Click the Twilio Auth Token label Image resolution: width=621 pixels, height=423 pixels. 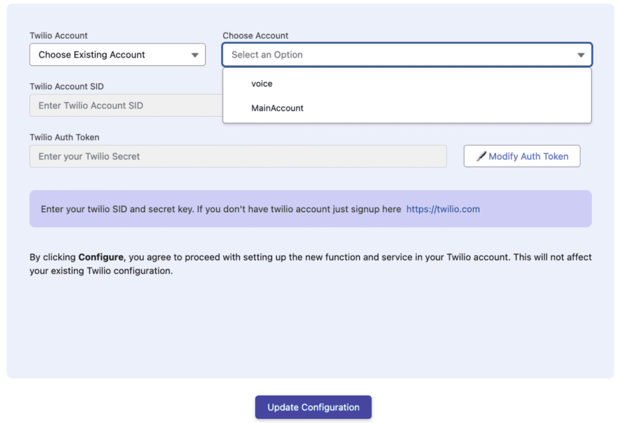[65, 138]
